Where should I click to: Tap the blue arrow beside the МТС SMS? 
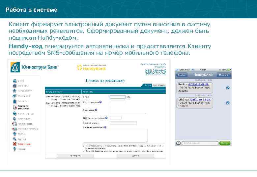point(228,103)
